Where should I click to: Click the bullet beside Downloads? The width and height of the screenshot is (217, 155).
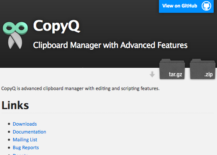point(9,124)
